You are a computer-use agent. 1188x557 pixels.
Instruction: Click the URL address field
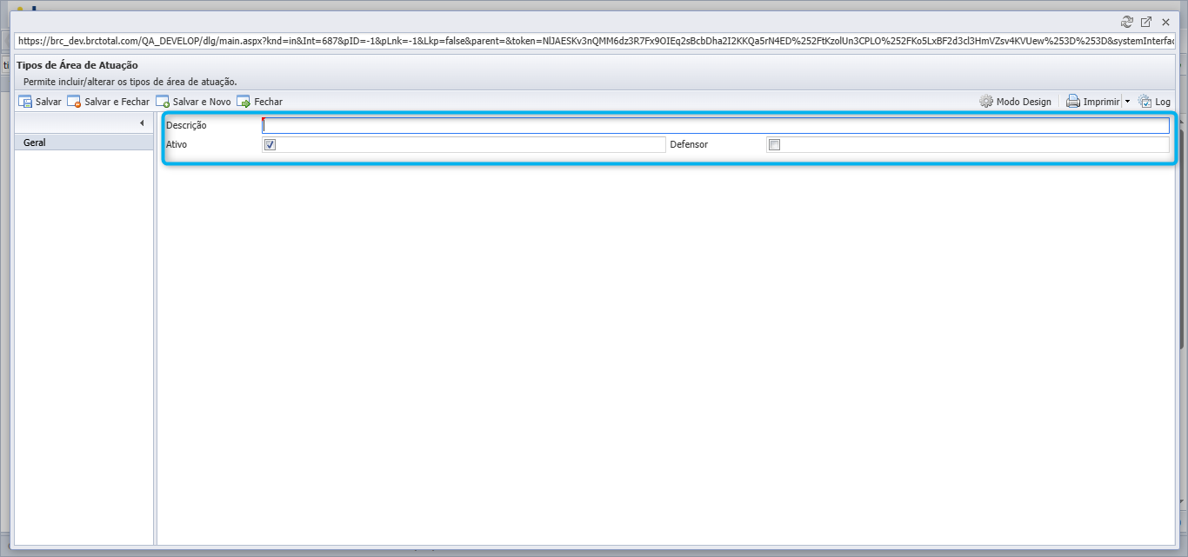[596, 40]
